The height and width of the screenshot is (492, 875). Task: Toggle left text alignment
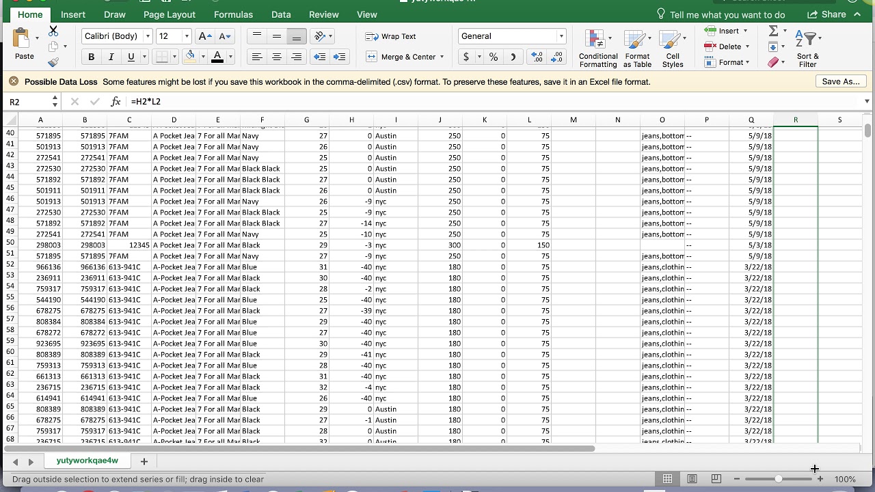pos(257,57)
